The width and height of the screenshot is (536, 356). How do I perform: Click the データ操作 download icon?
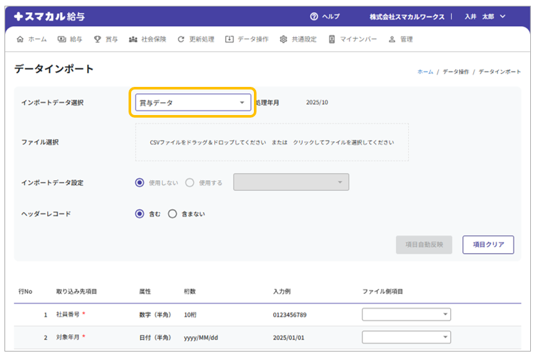click(x=230, y=39)
